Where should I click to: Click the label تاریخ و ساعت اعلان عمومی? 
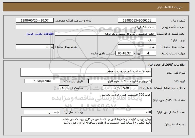coord(73,21)
